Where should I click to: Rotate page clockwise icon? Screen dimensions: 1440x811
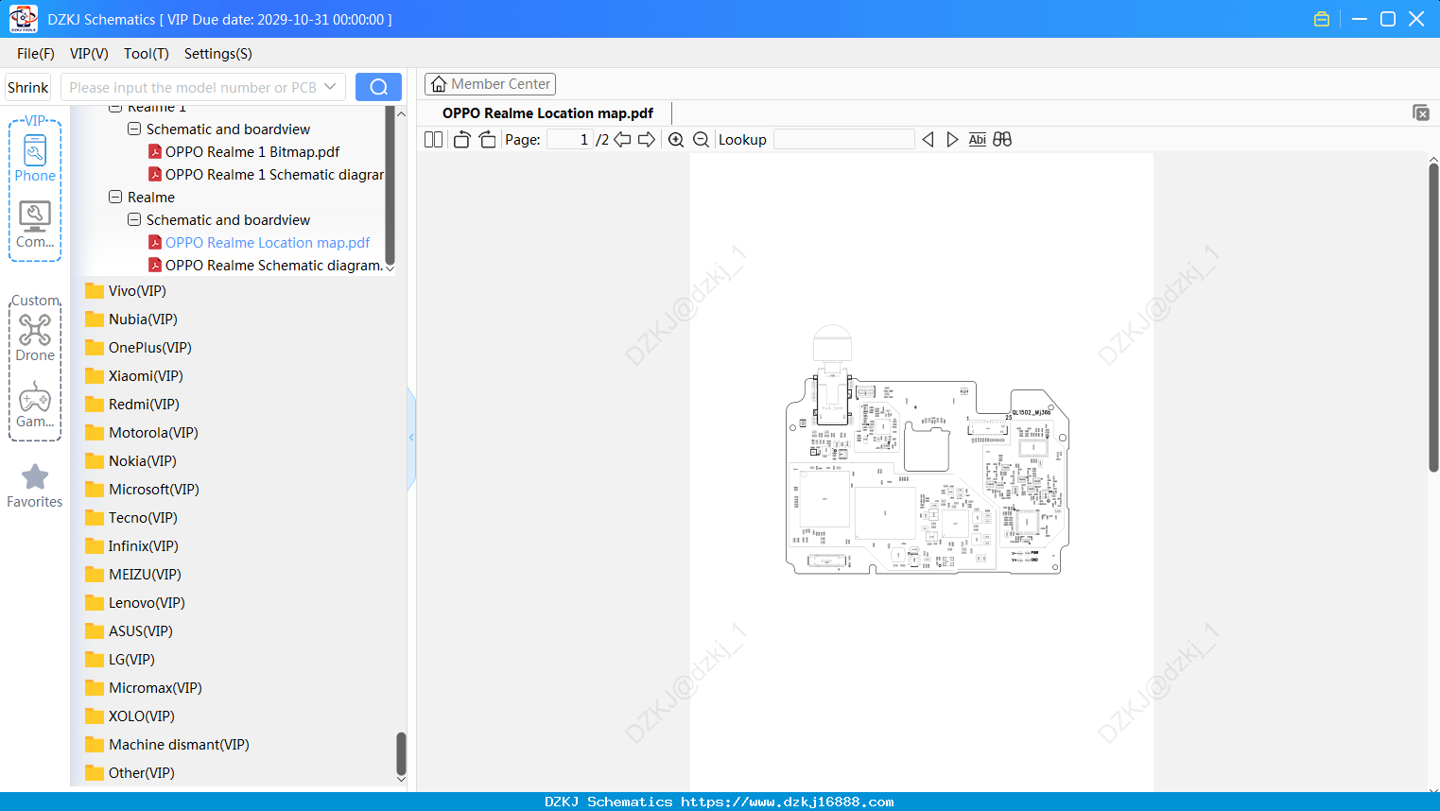tap(487, 140)
